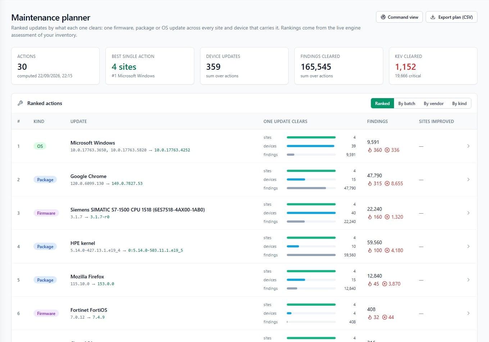The width and height of the screenshot is (489, 342).
Task: Click the critical icon next to 44
Action: (x=384, y=317)
